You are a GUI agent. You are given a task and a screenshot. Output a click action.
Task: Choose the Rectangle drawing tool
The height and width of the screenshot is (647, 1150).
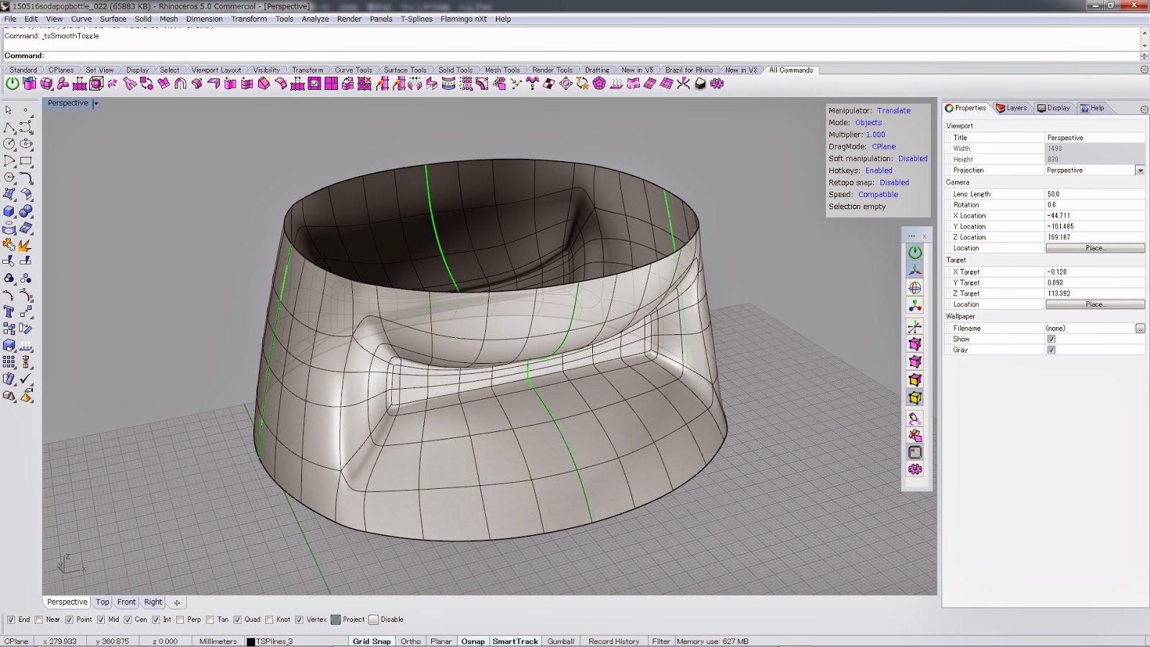coord(26,161)
